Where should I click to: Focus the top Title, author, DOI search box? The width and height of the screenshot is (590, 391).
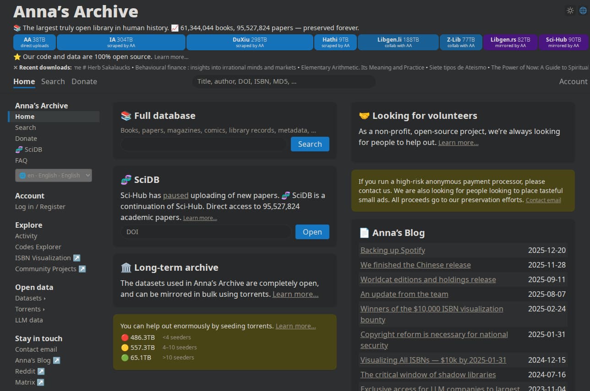coord(284,81)
